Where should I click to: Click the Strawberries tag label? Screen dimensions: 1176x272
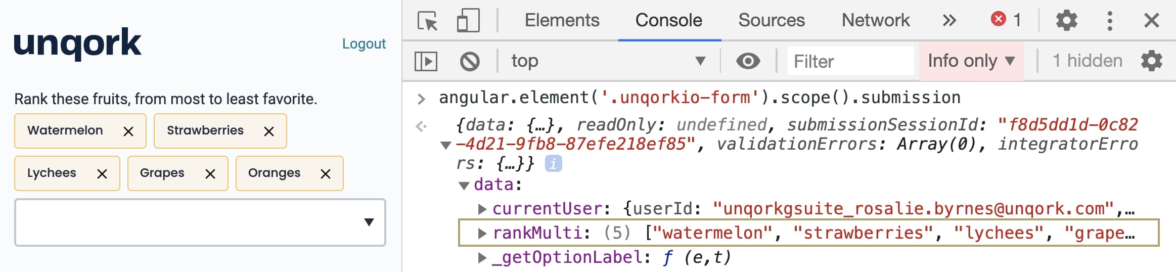click(x=205, y=130)
